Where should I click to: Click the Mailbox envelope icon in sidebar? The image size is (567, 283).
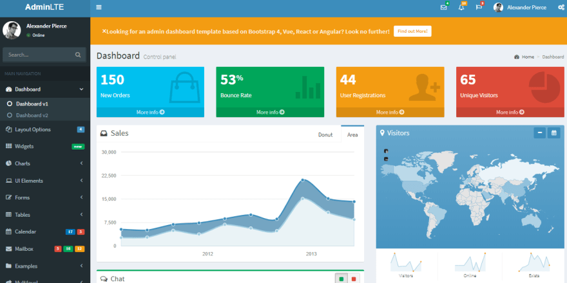tap(8, 249)
